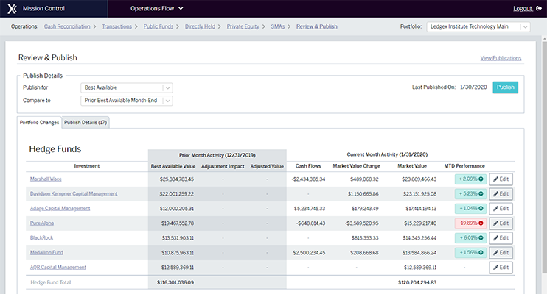547x294 pixels.
Task: Open the Review & Publish breadcrumb link
Action: [x=317, y=26]
